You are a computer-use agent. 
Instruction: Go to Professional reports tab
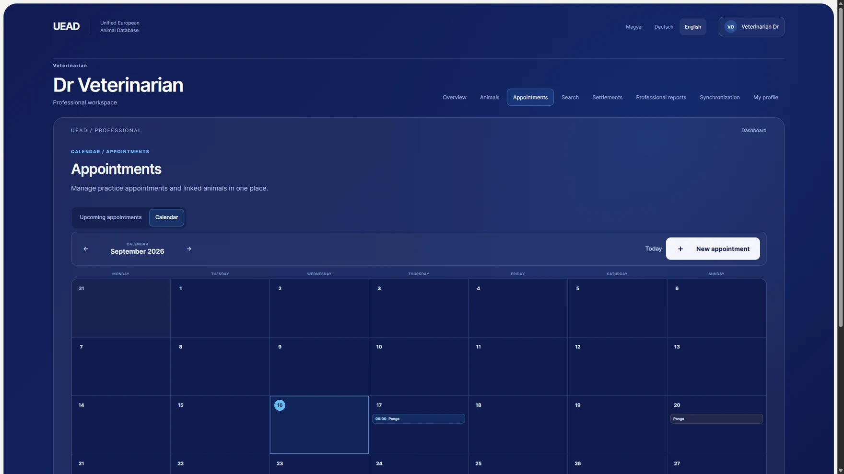[661, 97]
